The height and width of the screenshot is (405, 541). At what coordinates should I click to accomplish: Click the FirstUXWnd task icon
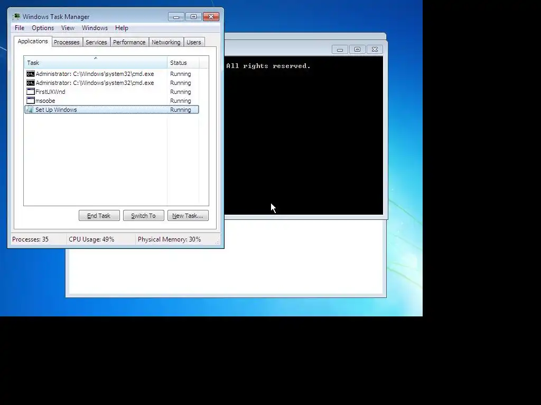pyautogui.click(x=30, y=92)
